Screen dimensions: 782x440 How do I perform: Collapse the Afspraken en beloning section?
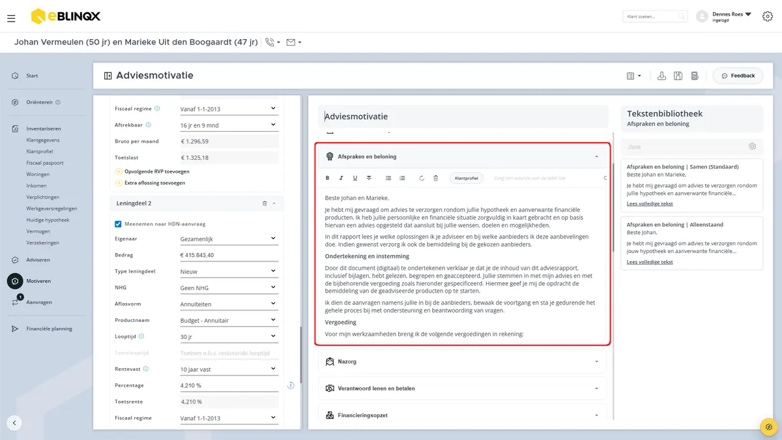pyautogui.click(x=597, y=156)
